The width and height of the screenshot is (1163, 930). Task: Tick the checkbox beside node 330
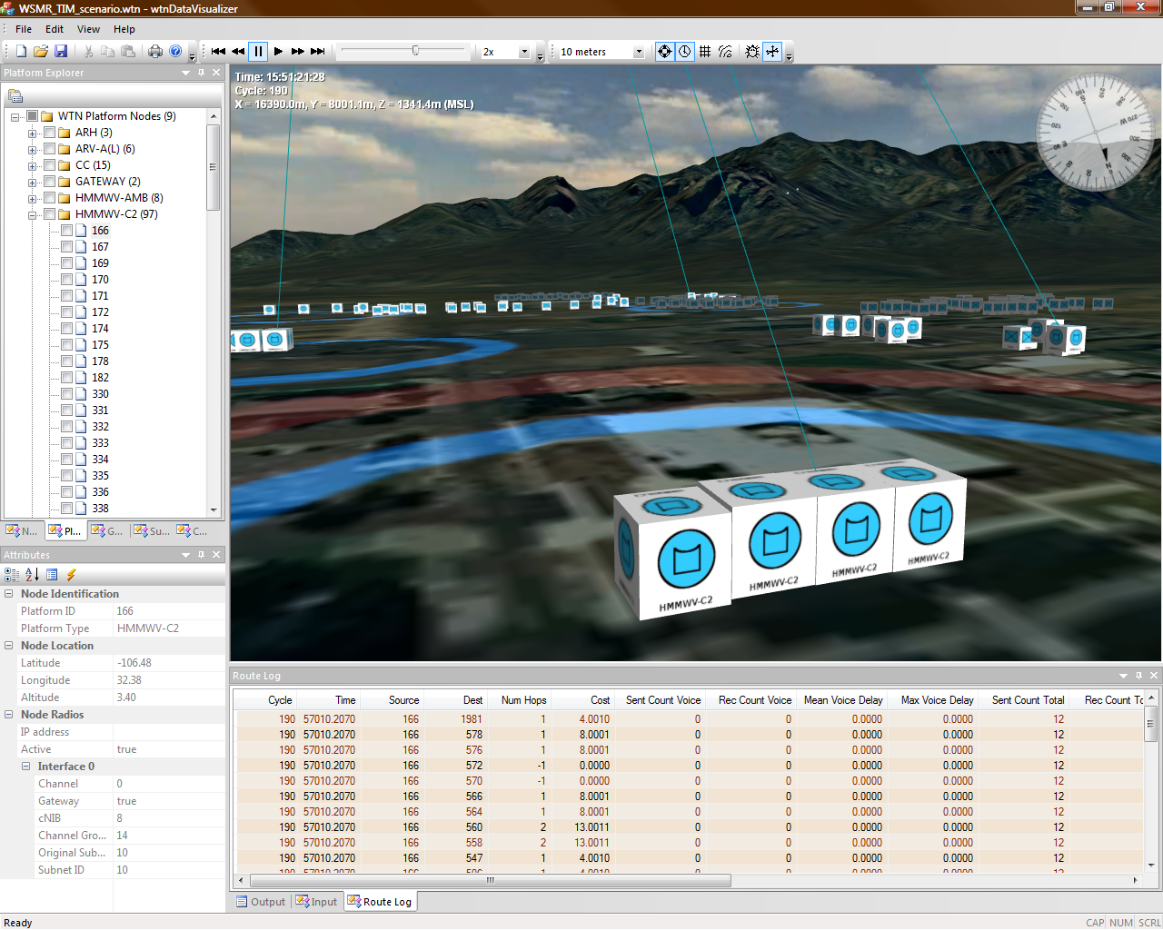point(65,393)
